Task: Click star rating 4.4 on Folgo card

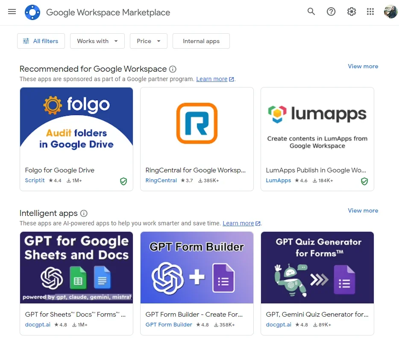Action: [x=55, y=181]
